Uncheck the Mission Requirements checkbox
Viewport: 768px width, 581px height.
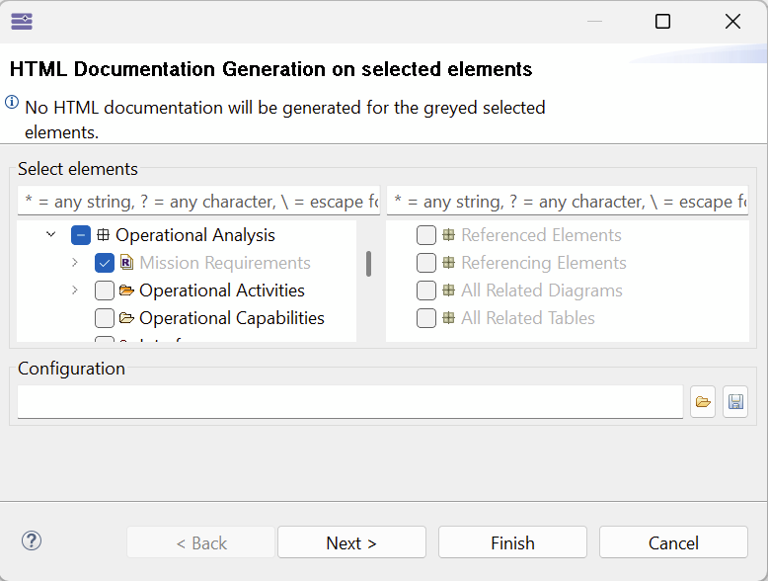click(x=105, y=263)
